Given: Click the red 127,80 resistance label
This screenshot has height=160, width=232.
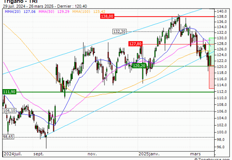Looking at the screenshot, I should coord(135,44).
